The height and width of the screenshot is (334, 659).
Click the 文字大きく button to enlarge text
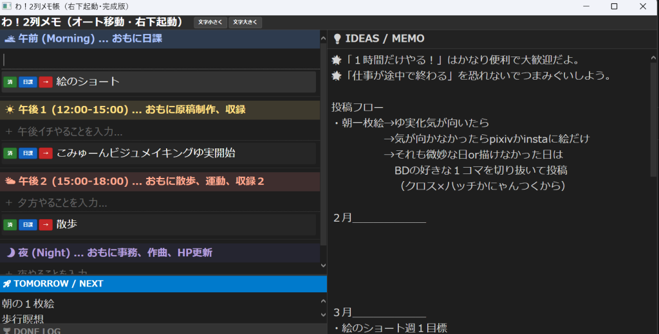tap(245, 22)
